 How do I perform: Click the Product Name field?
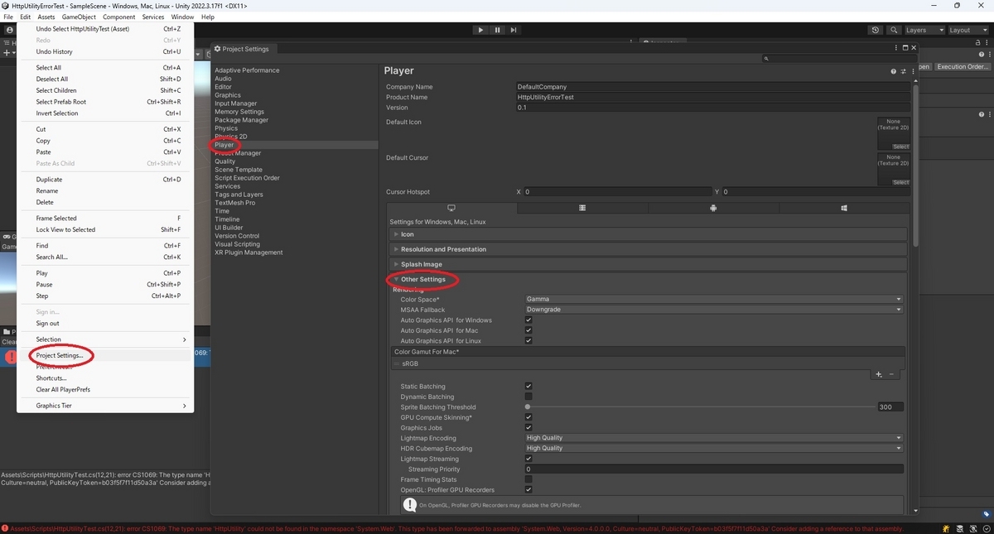tap(714, 97)
